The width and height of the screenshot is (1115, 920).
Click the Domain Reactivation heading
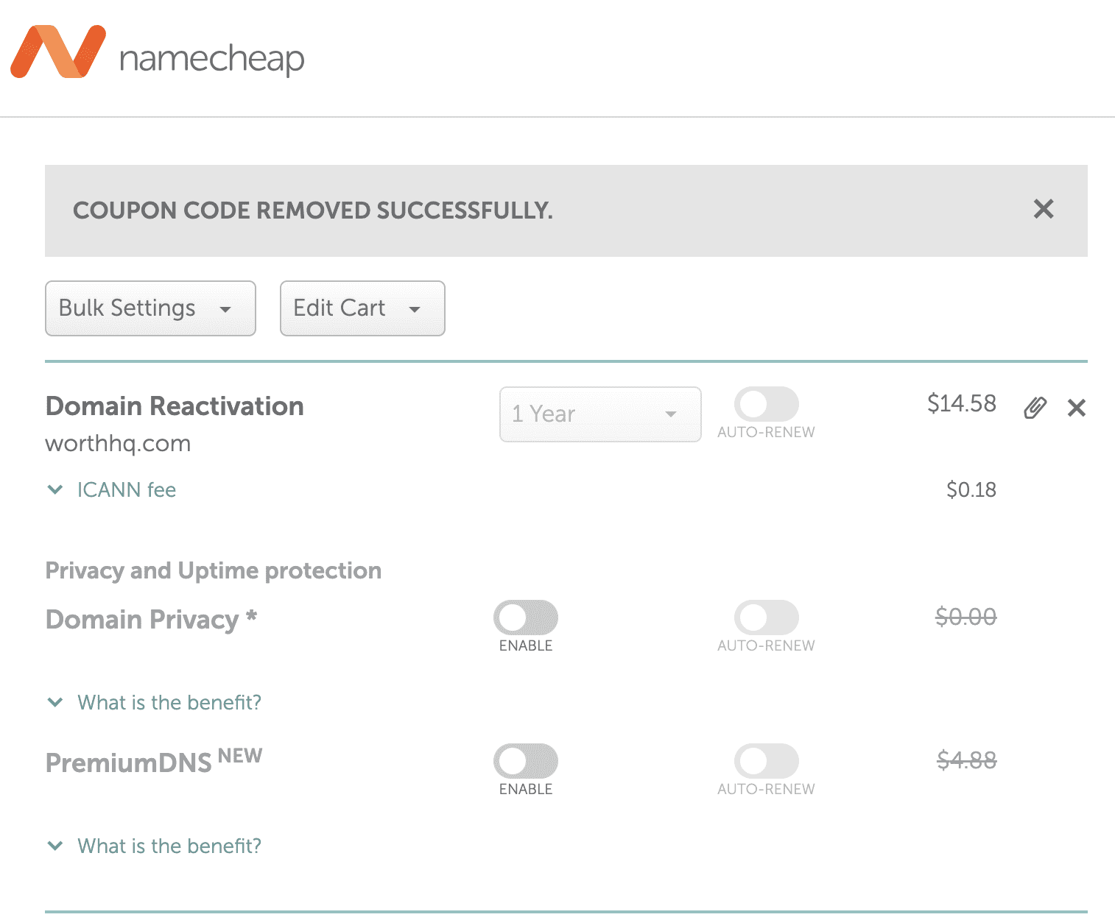[x=175, y=406]
